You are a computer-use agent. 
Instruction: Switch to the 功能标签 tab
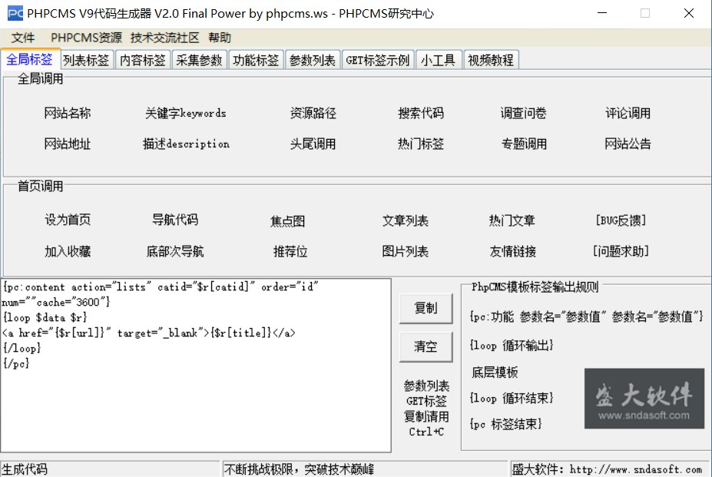tap(256, 60)
